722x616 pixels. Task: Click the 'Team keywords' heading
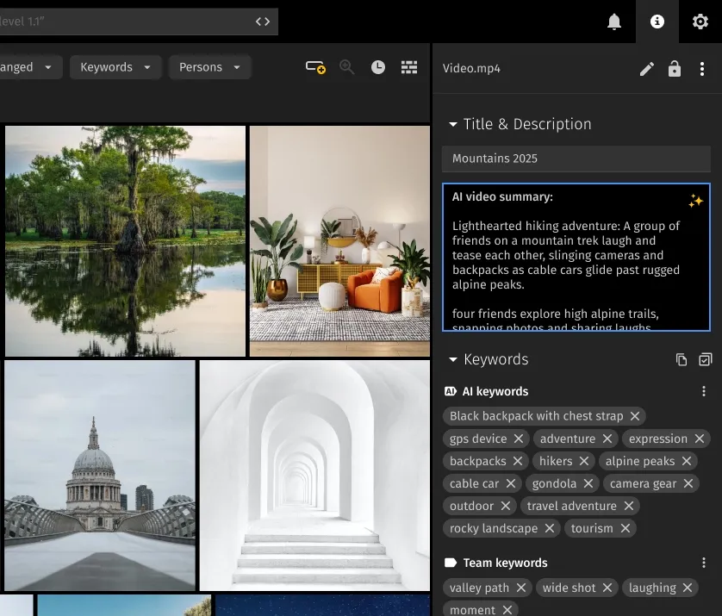coord(505,563)
